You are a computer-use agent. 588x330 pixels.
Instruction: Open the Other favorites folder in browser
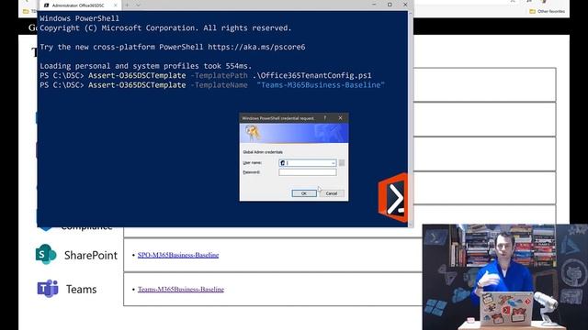pos(548,11)
